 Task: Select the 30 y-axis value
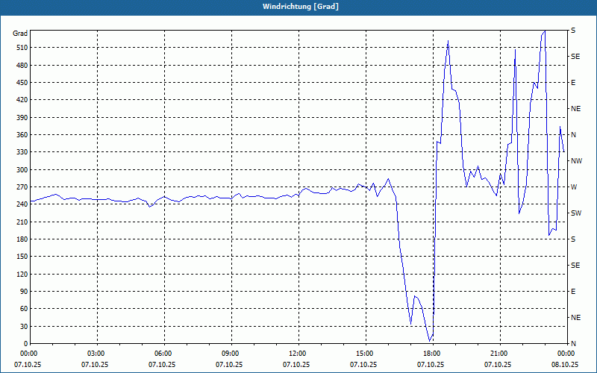coord(24,326)
